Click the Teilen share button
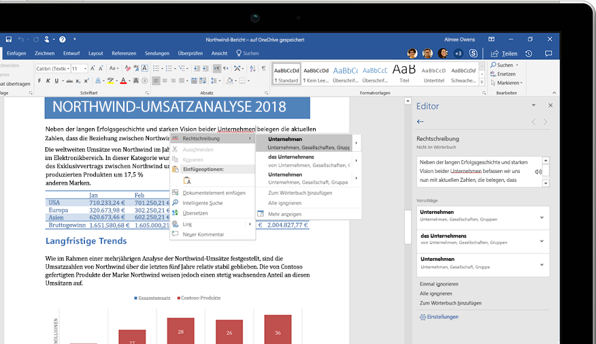The image size is (596, 344). coord(504,54)
